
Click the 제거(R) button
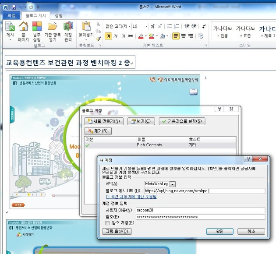(98, 131)
